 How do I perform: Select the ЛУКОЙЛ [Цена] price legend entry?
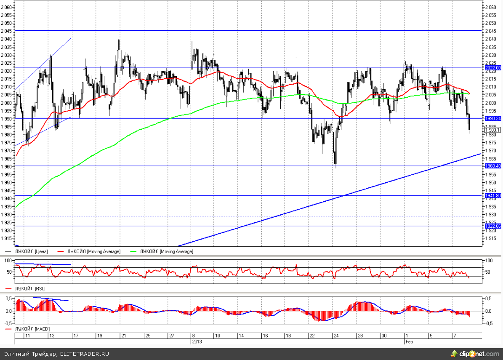point(31,251)
